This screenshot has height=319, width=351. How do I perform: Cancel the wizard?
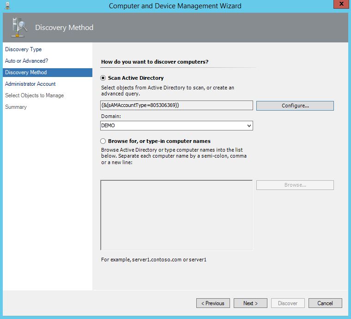pos(325,303)
